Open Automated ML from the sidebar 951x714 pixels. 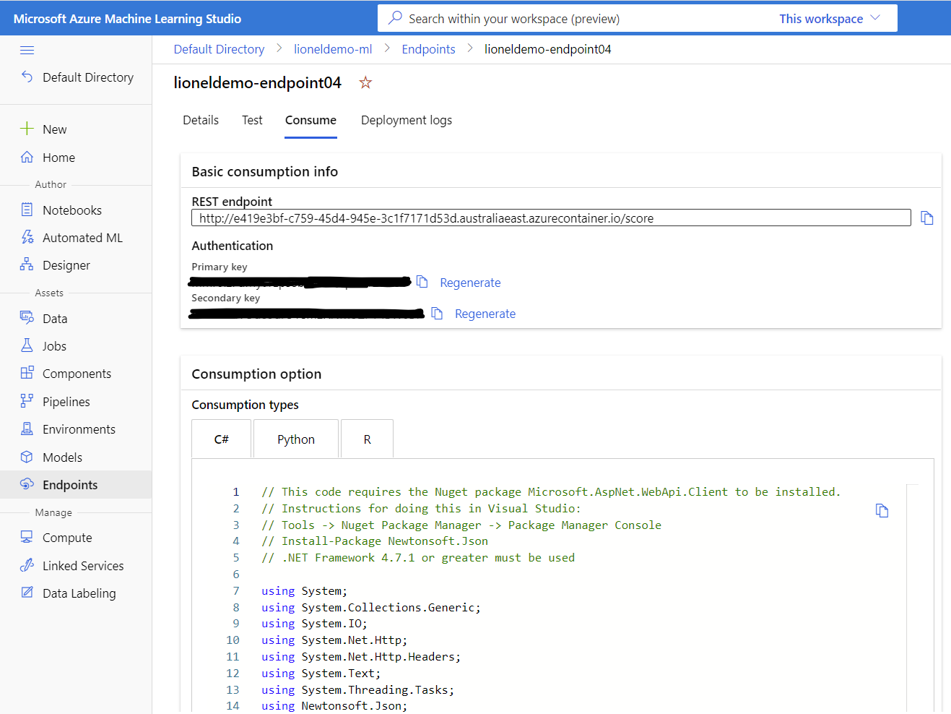[82, 238]
